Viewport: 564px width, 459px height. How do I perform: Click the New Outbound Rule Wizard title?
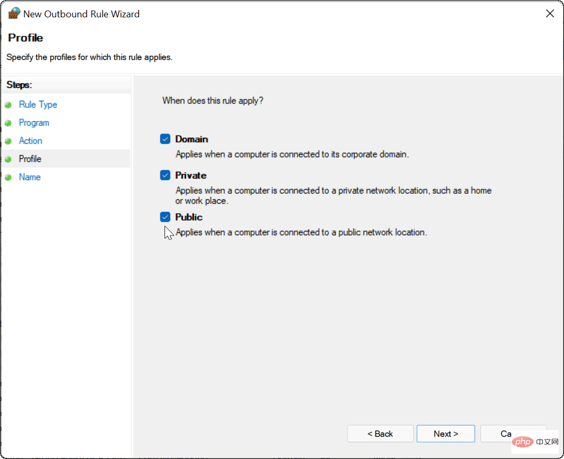(81, 14)
